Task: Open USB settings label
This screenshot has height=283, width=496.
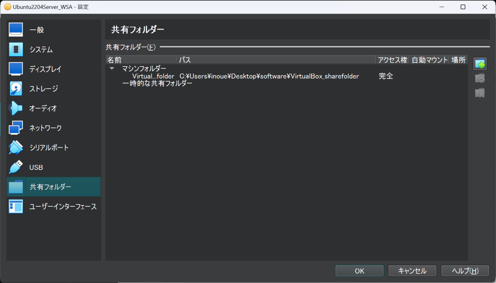Action: coord(36,167)
